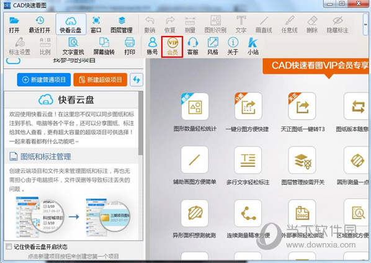Click the 撤销 undo icon
This screenshot has width=371, height=263.
(150, 25)
